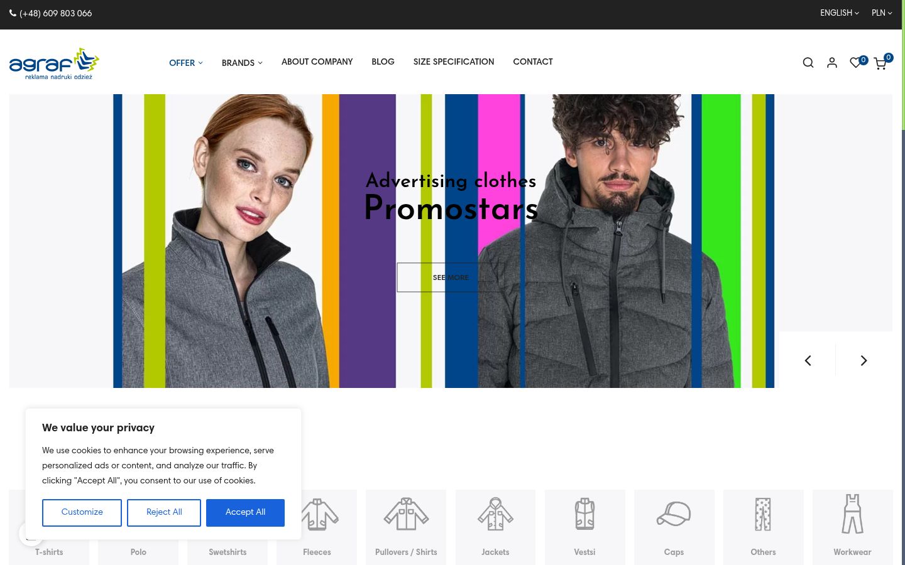Open the SIZE SPECIFICATION page
905x565 pixels.
point(454,62)
